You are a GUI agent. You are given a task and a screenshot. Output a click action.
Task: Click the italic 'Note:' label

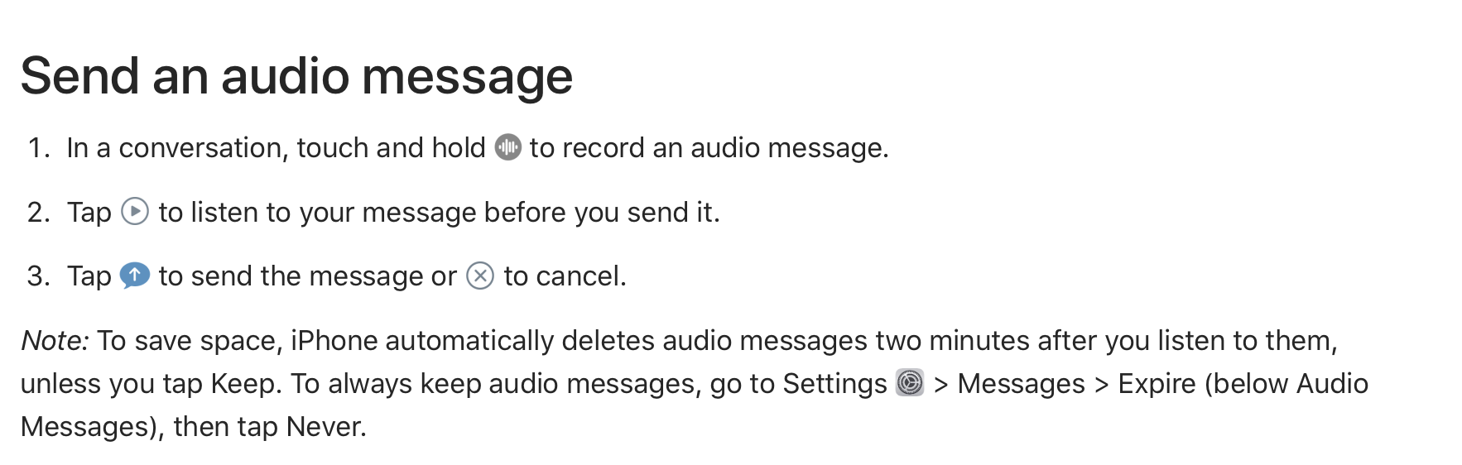[55, 340]
